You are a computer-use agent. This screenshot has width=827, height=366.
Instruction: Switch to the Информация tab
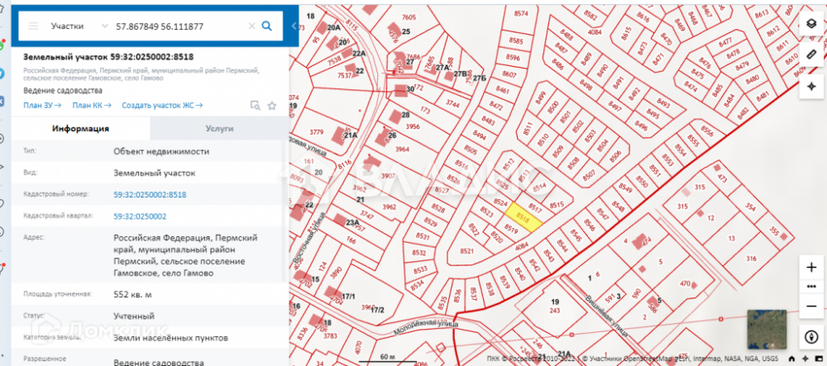[81, 129]
